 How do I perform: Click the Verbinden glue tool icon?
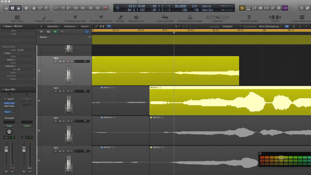tap(120, 17)
